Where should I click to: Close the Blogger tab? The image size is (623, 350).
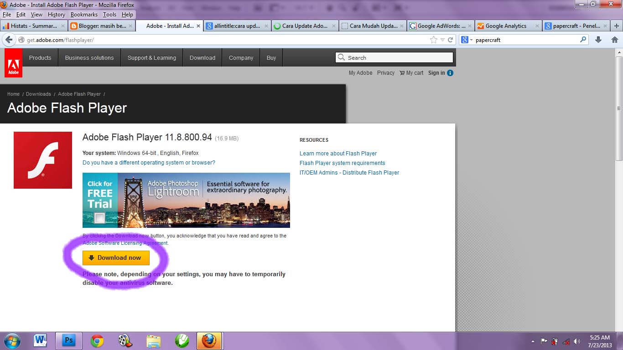[130, 26]
